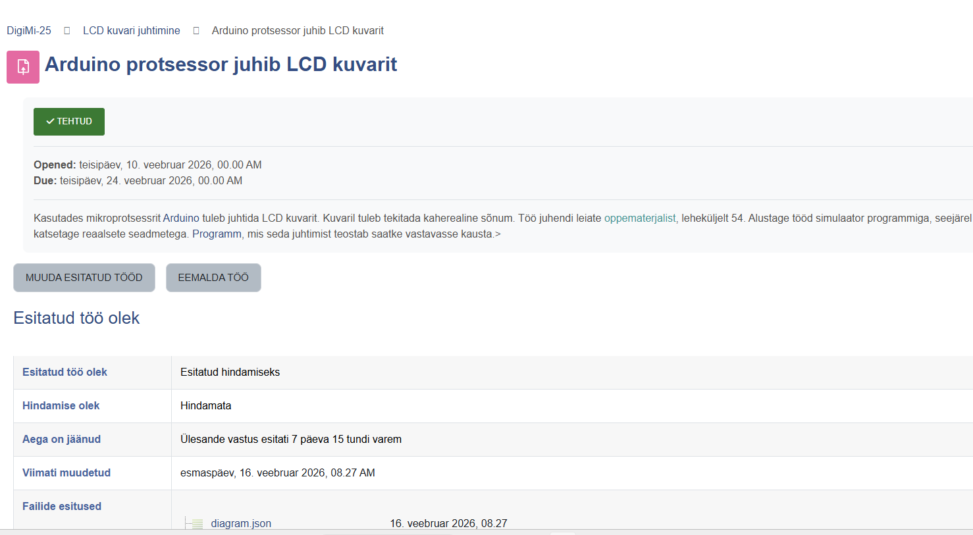The width and height of the screenshot is (973, 535).
Task: Click the Due date line
Action: point(138,181)
